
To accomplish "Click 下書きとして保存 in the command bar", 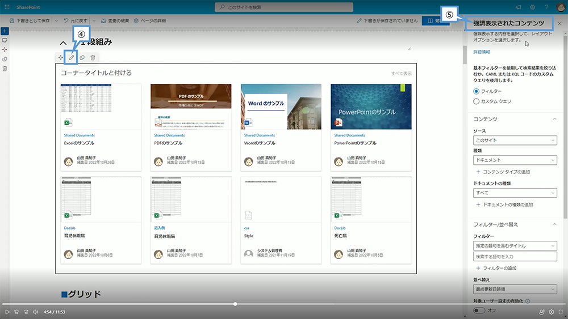I will click(31, 20).
